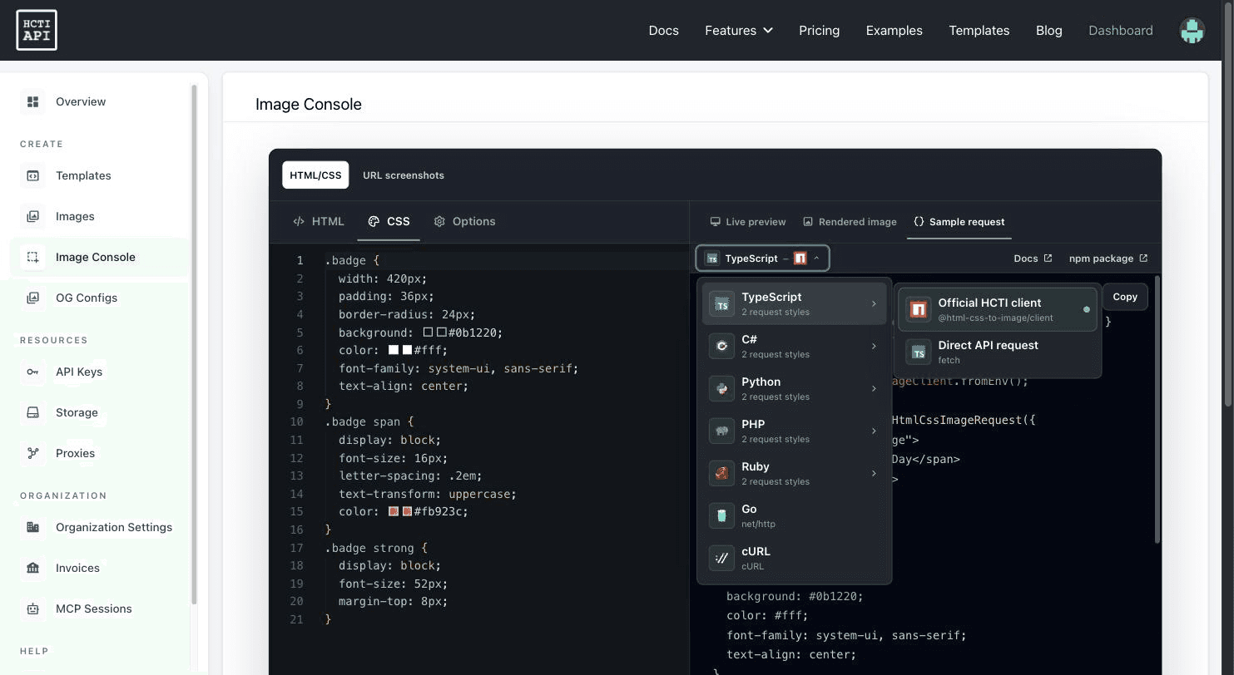Open Examples in top navigation
The width and height of the screenshot is (1234, 675).
894,31
